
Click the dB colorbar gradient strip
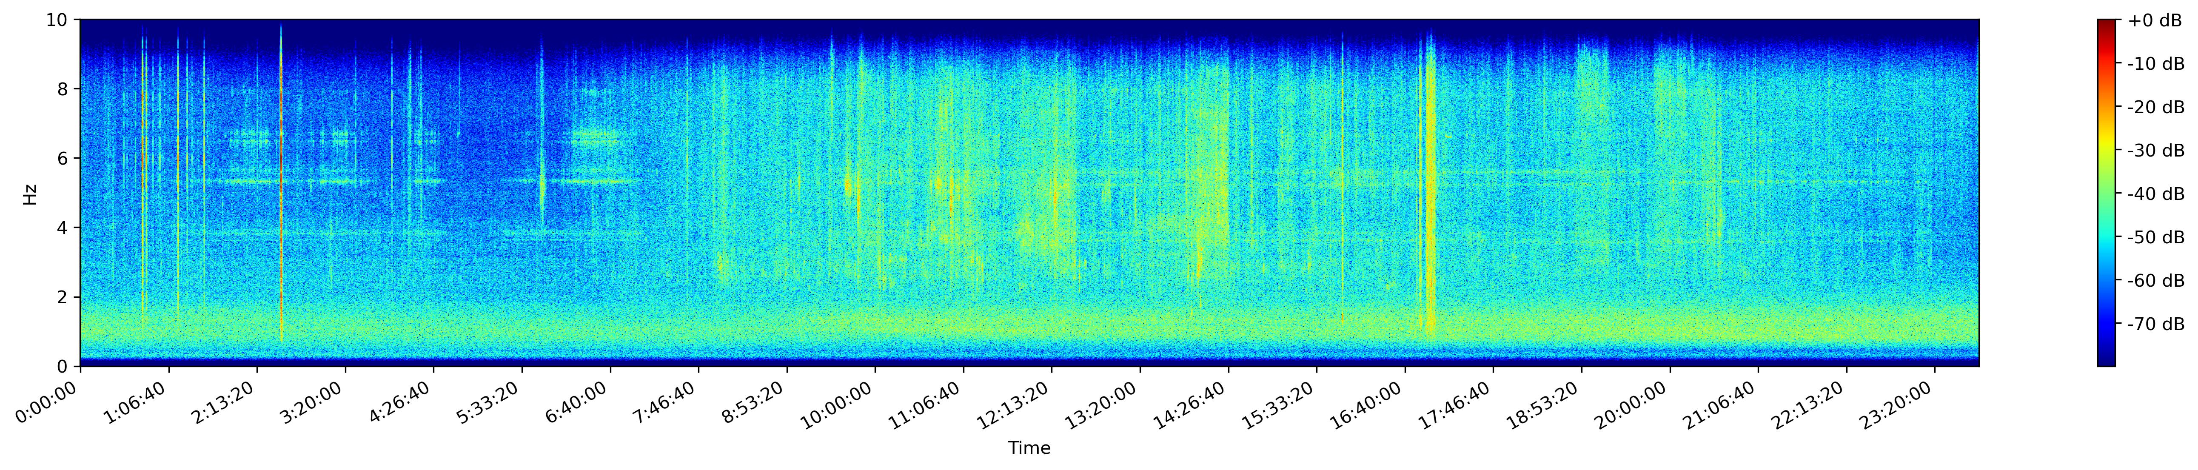point(2107,193)
